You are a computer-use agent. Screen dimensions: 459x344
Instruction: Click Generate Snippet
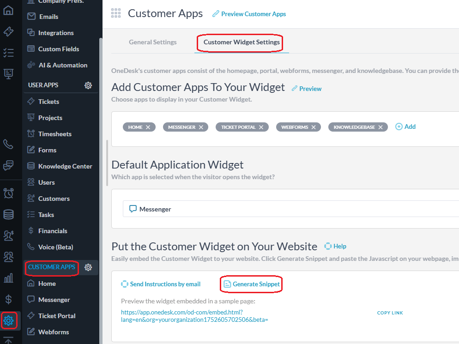click(252, 284)
